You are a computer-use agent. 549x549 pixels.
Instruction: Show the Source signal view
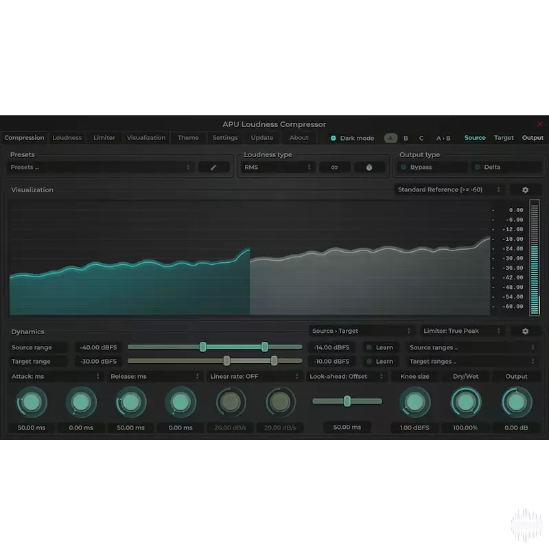[475, 138]
